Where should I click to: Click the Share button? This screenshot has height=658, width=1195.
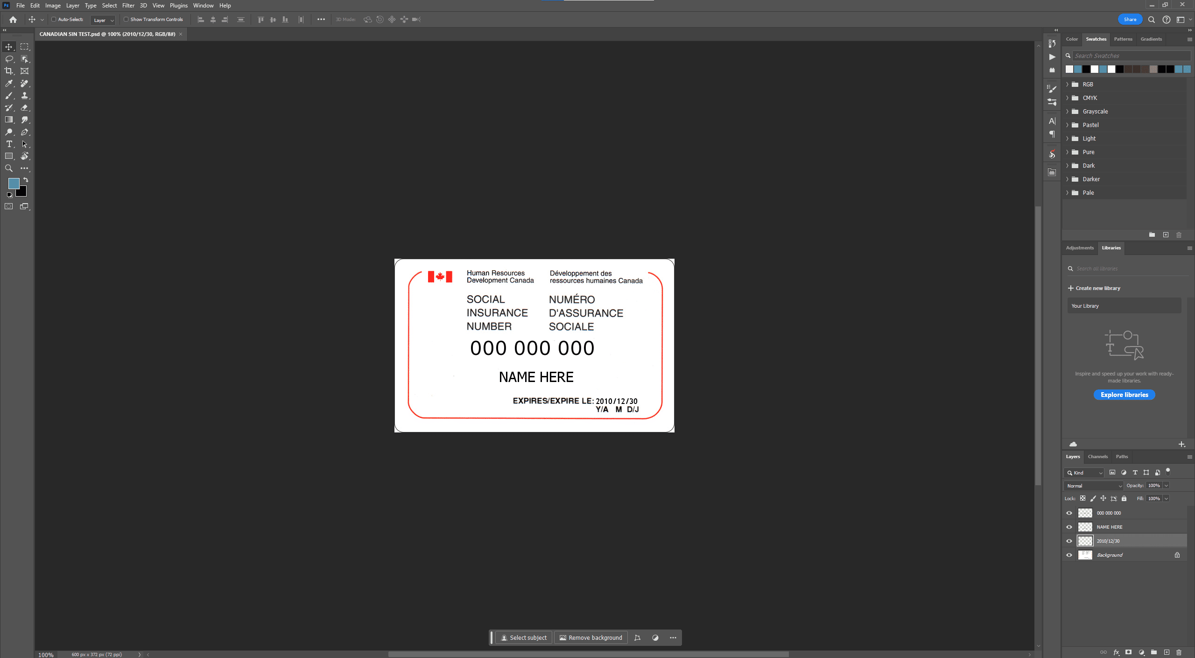[1130, 20]
